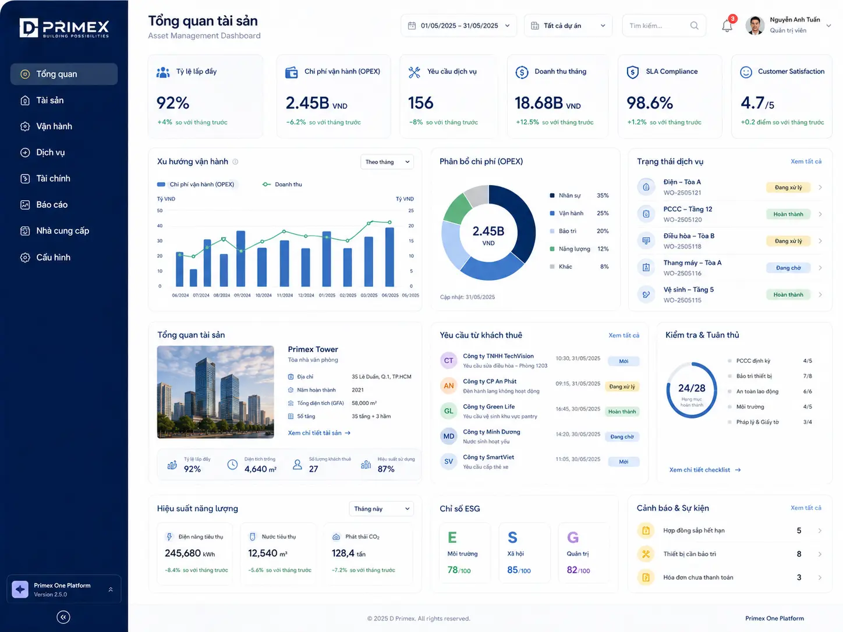Open the Theo tháng chart period dropdown
843x632 pixels.
[387, 162]
